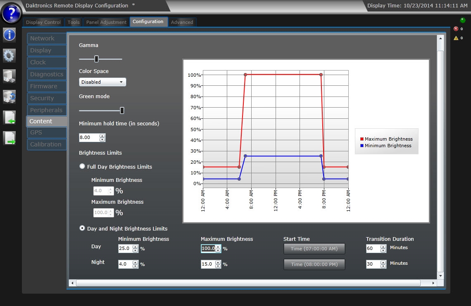This screenshot has width=471, height=306.
Task: Click the Night start Time (08:00:00 PM) button
Action: coord(314,264)
